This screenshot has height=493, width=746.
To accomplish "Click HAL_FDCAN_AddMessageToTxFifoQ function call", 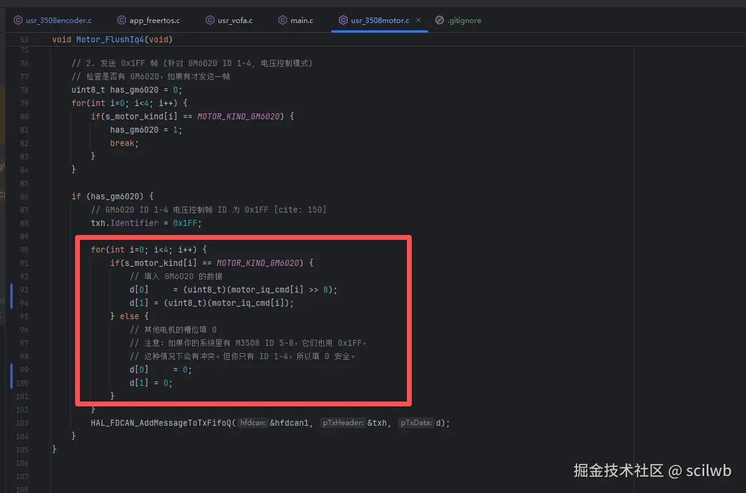I will (160, 423).
